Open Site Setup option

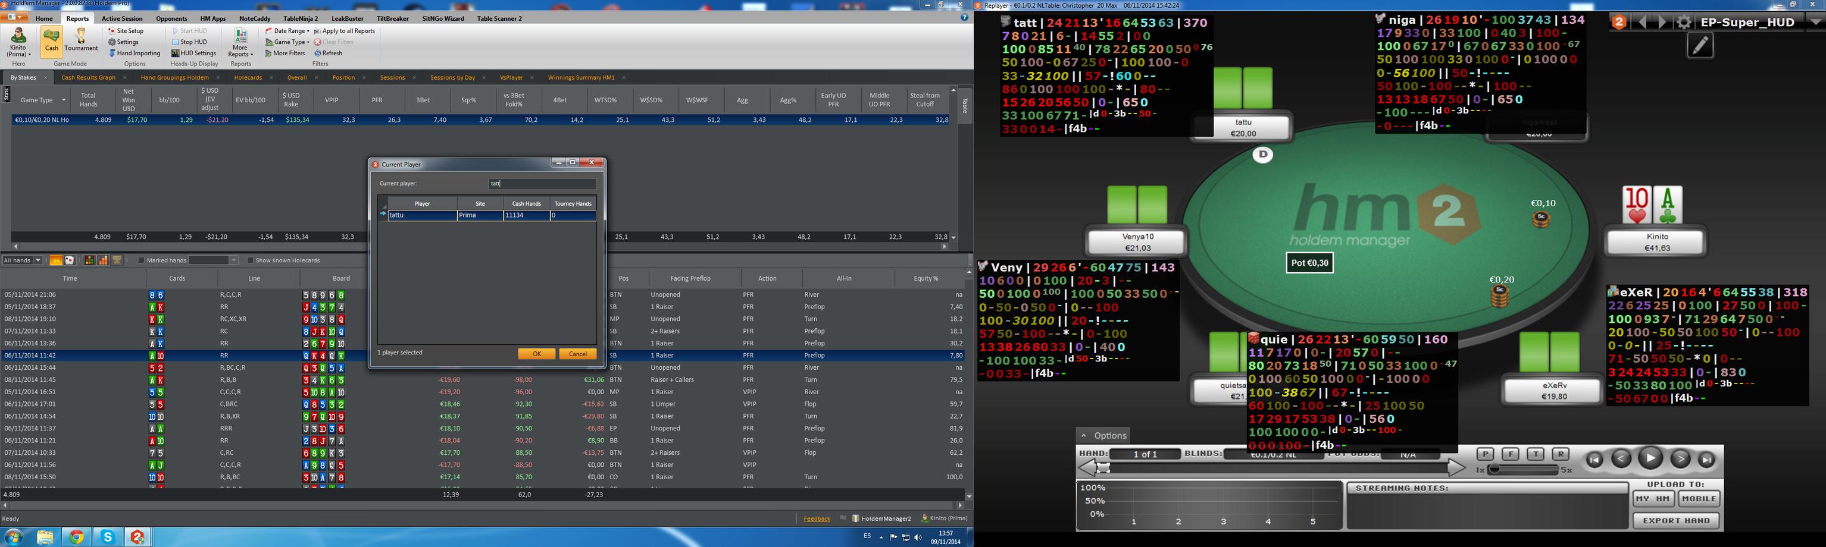pyautogui.click(x=126, y=31)
